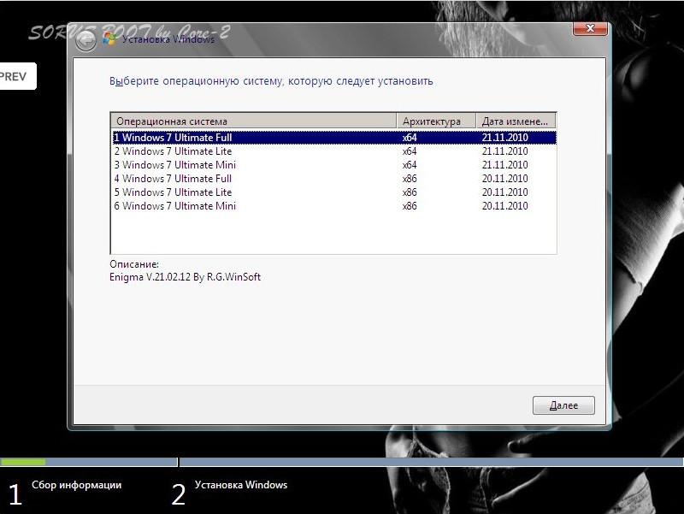Screen dimensions: 684x514
Task: Click the Установка Windows title bar text
Action: [168, 39]
